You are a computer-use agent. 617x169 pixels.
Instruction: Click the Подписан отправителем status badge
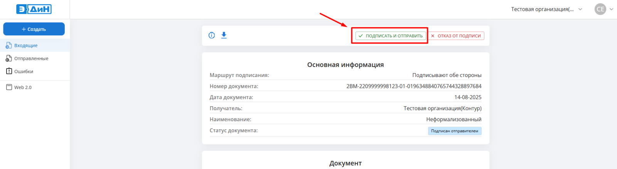point(454,131)
